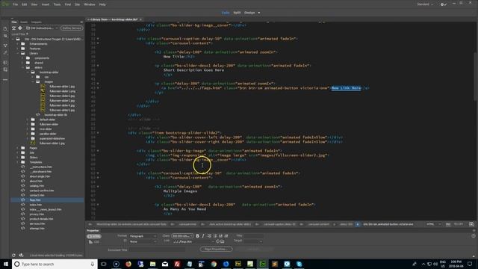Click the three-dot customize toolbar icon

coord(5,80)
